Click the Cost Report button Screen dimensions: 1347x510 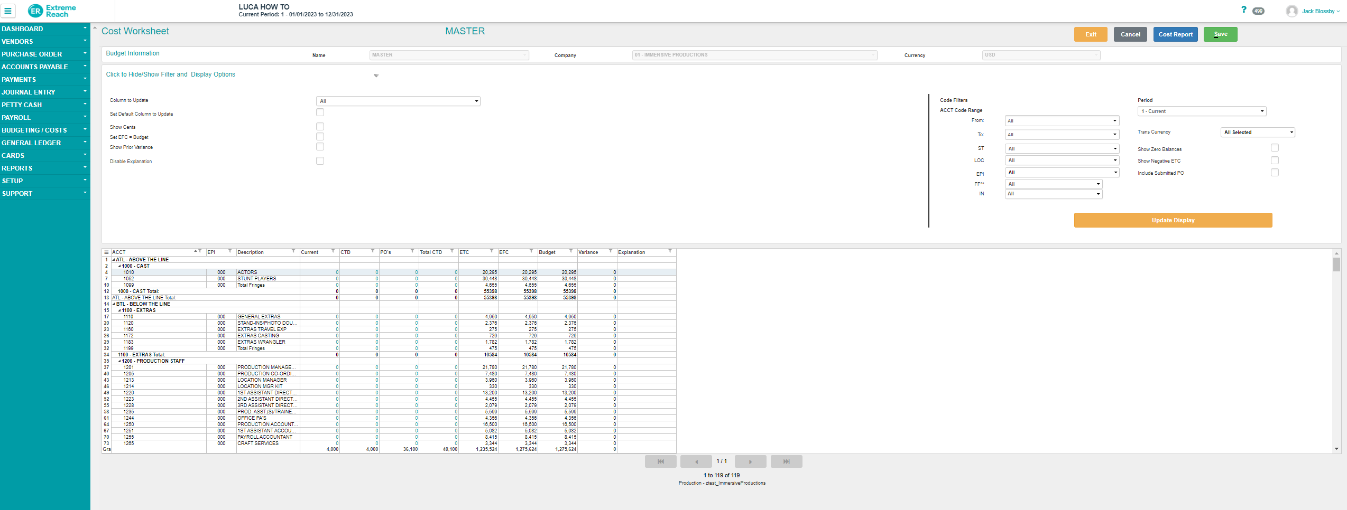point(1175,34)
